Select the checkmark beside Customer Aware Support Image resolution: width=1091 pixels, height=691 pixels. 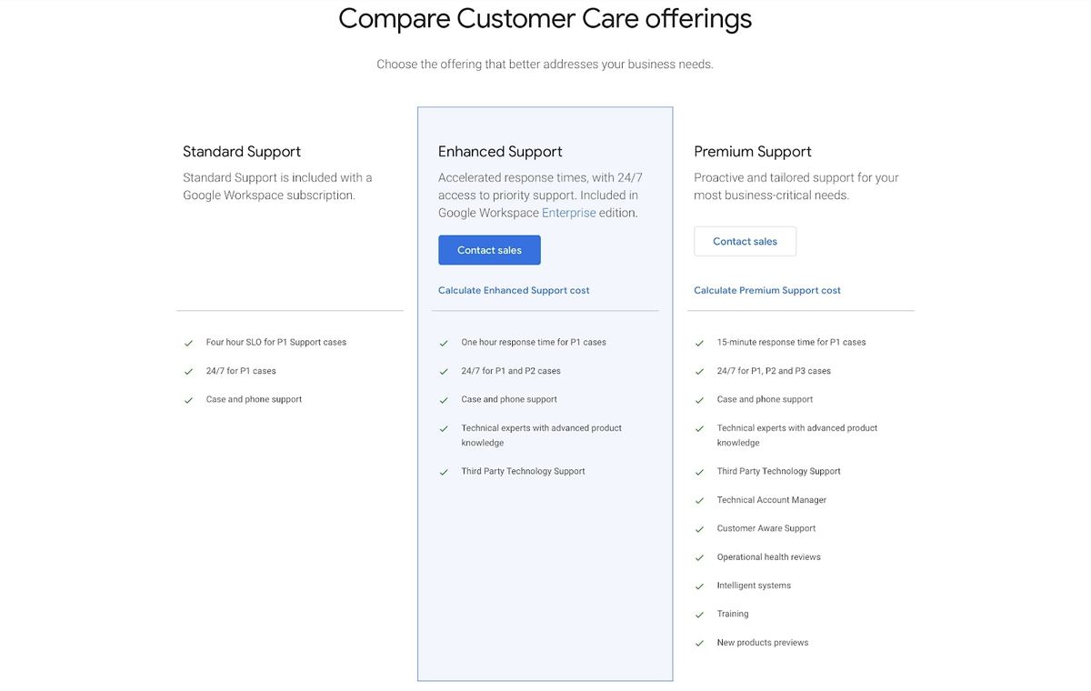click(x=700, y=528)
